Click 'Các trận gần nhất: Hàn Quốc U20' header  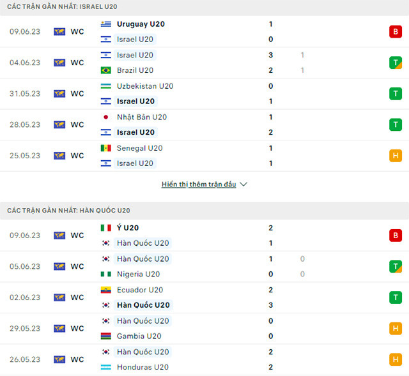point(69,210)
